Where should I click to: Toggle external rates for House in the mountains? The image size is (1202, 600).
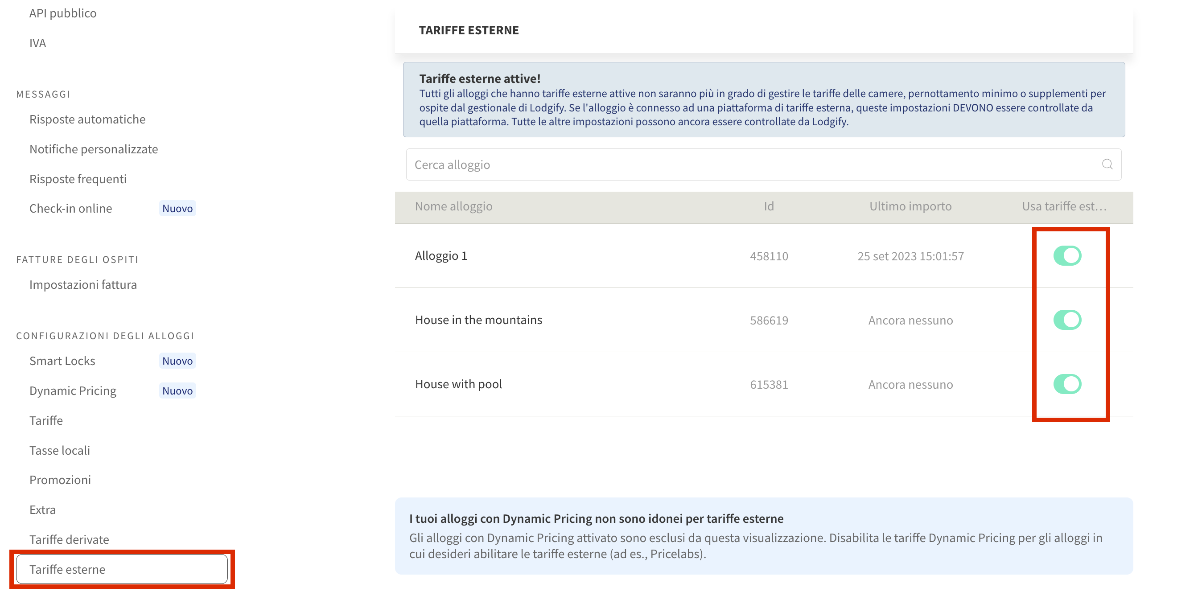click(x=1066, y=320)
